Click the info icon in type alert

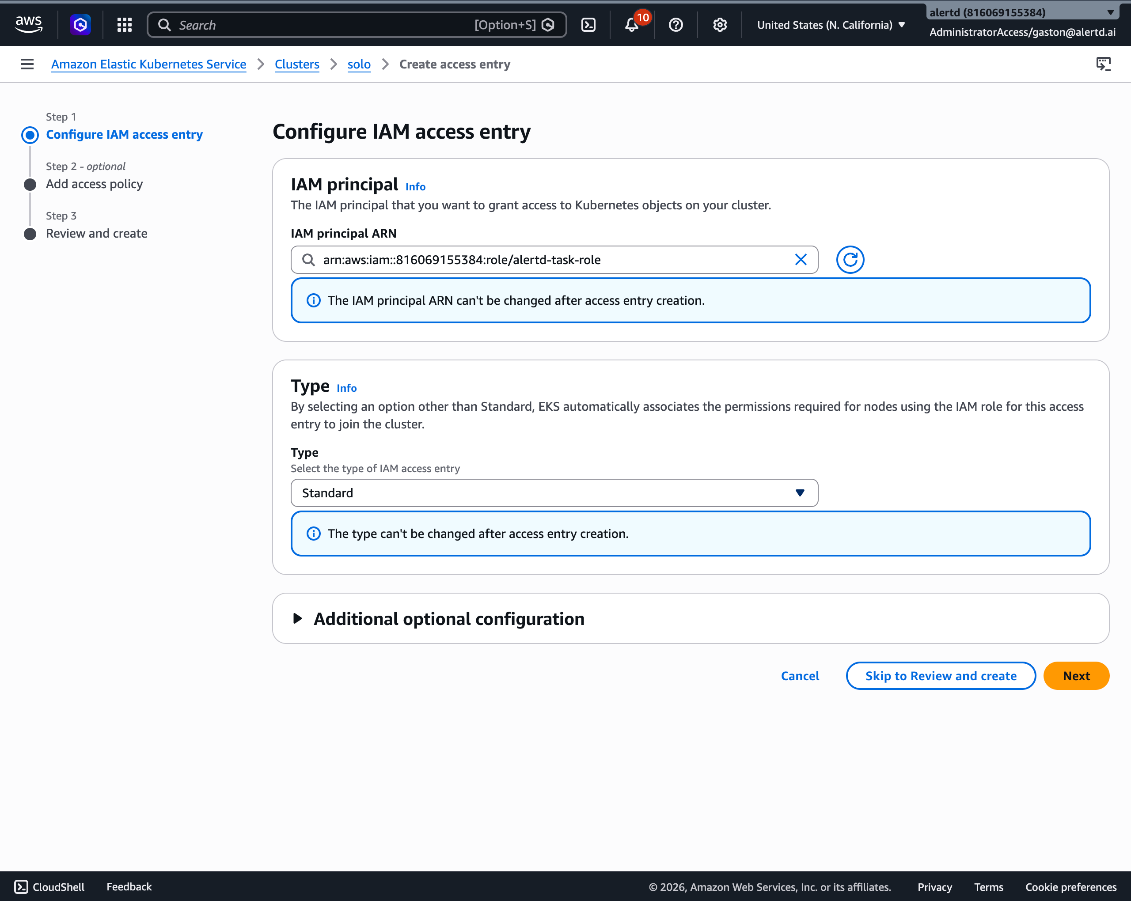coord(313,534)
